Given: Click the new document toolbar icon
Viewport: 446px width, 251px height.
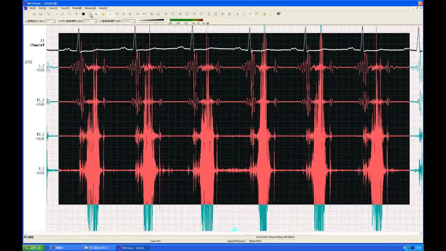Looking at the screenshot, I should [28, 14].
